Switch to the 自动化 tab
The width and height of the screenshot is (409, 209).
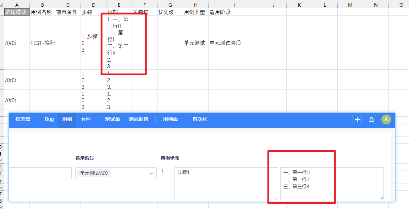point(200,119)
